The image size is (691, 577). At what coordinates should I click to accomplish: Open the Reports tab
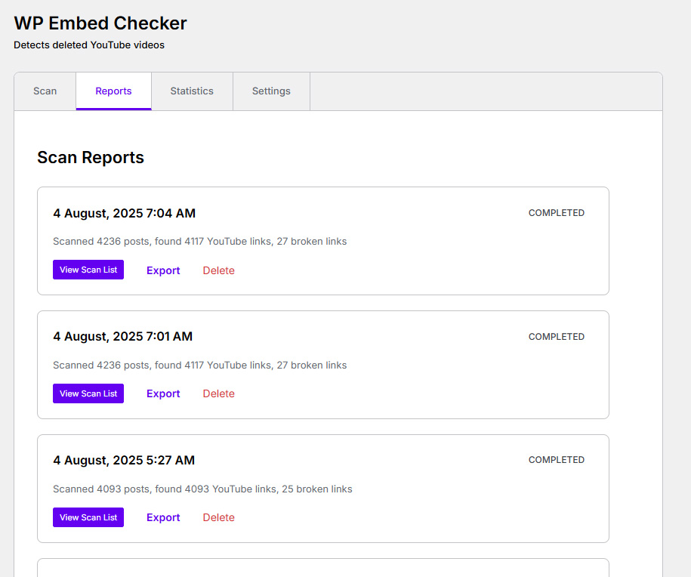point(114,91)
